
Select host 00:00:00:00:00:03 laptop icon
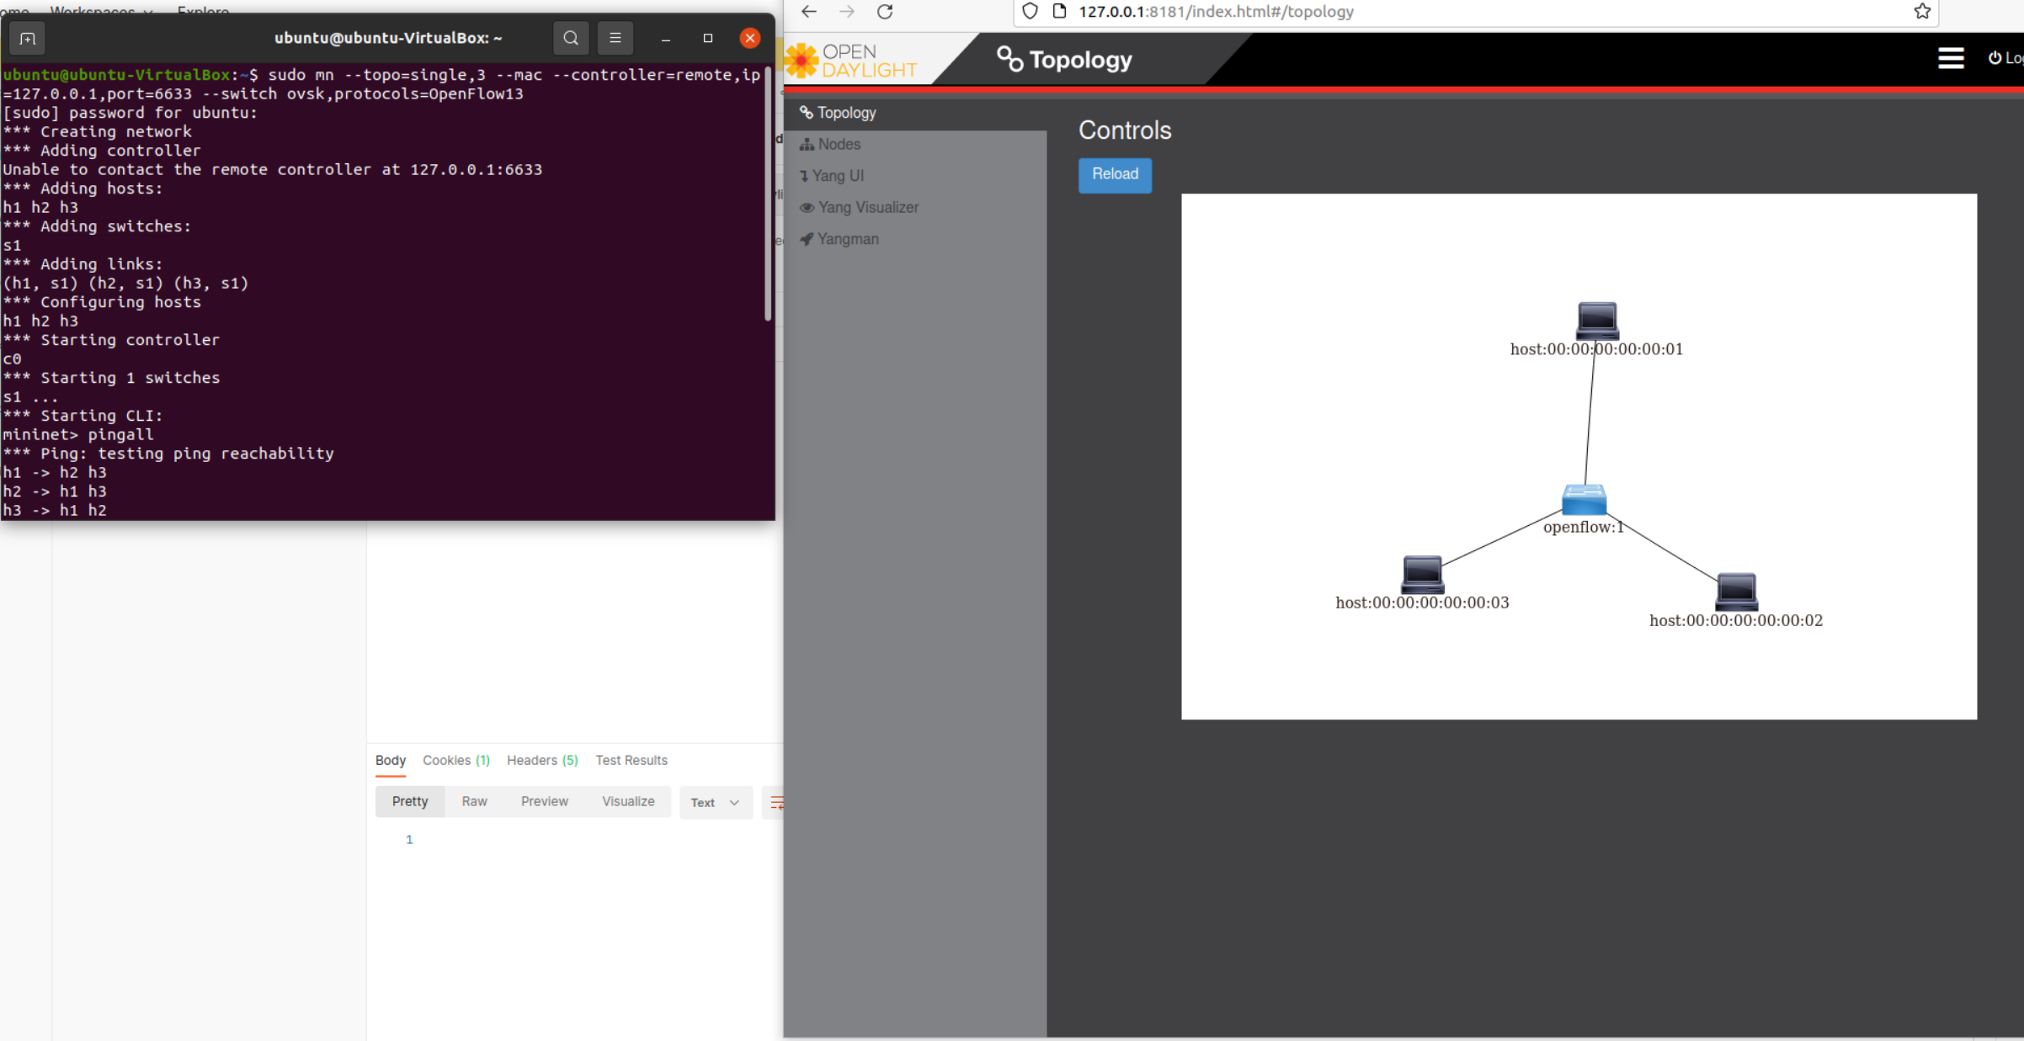(x=1422, y=574)
